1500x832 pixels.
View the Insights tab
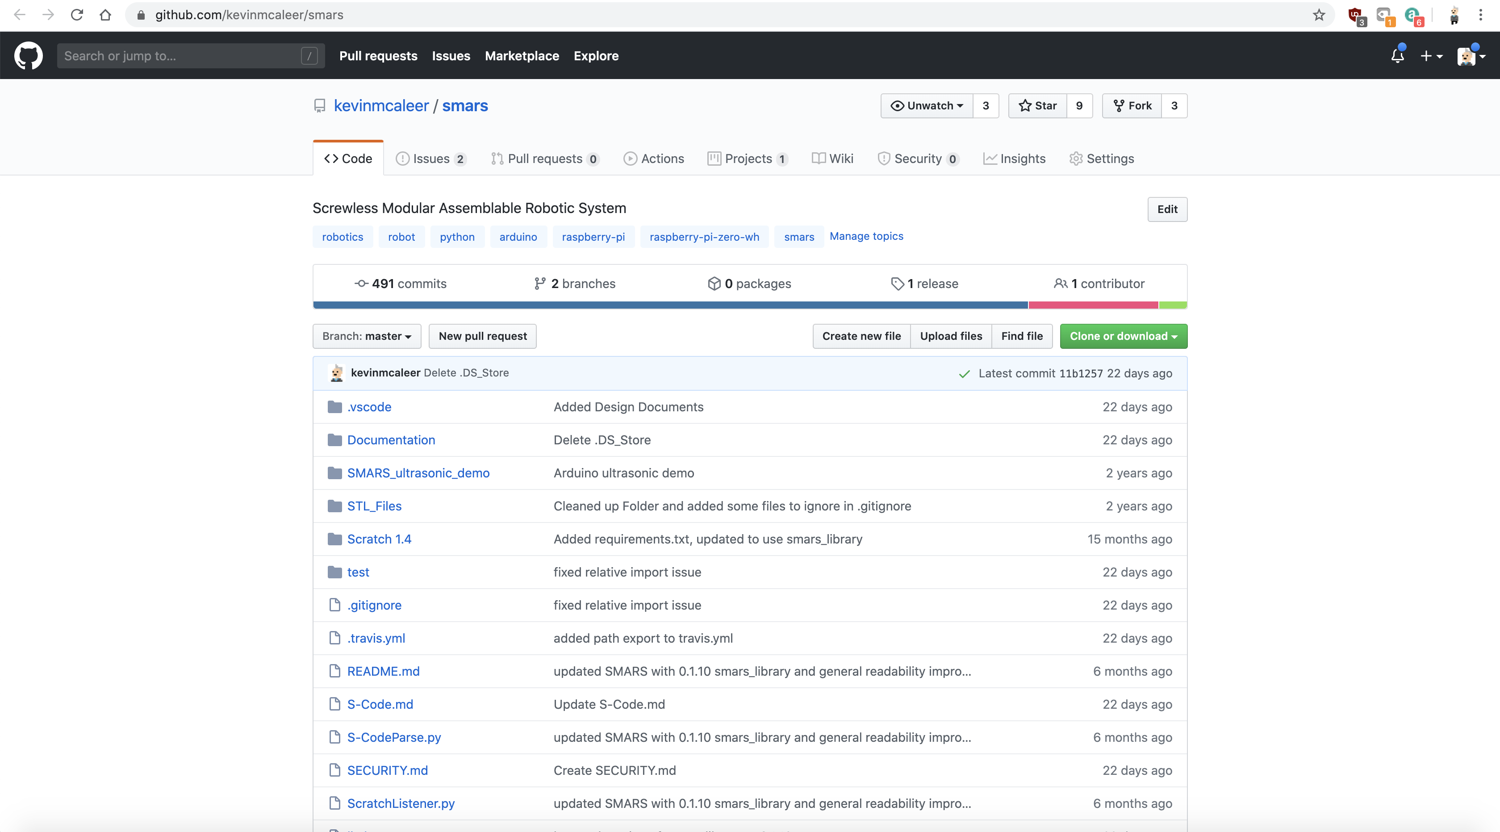pos(1014,159)
